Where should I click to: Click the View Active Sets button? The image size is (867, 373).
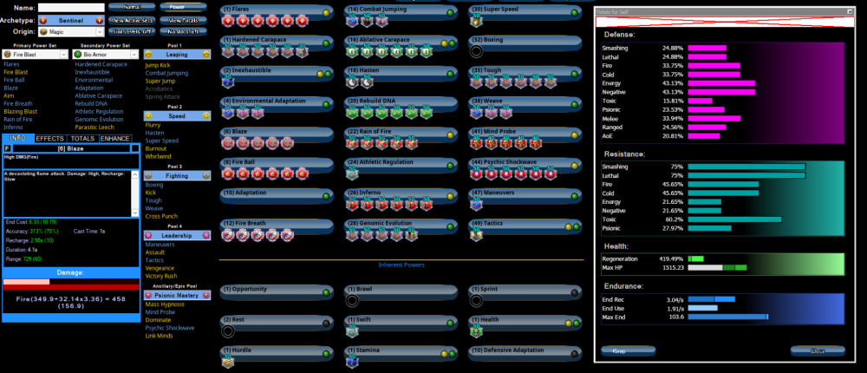point(132,19)
